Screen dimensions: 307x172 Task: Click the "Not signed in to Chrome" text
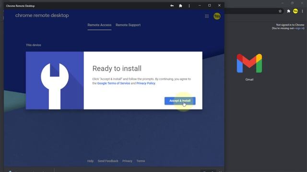[x=290, y=25]
